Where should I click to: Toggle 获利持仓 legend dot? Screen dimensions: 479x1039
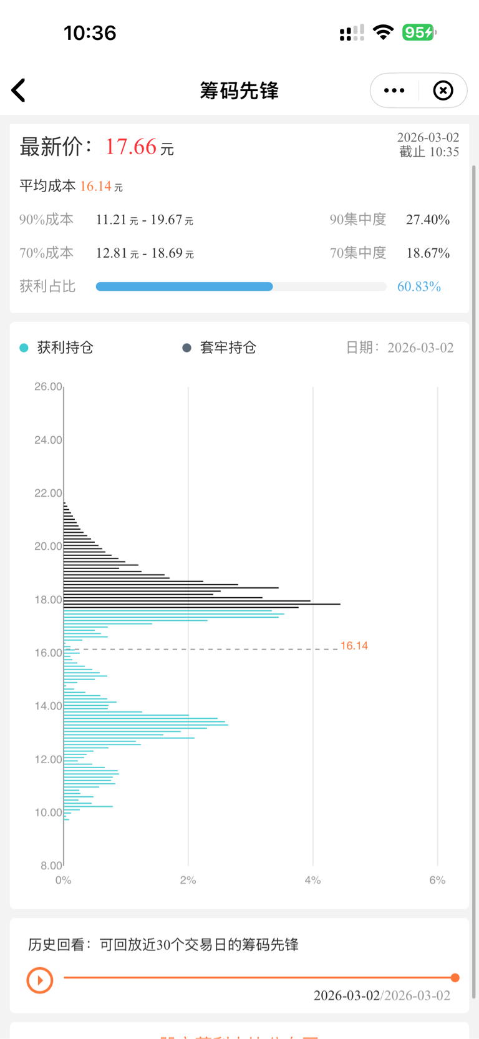tap(24, 348)
